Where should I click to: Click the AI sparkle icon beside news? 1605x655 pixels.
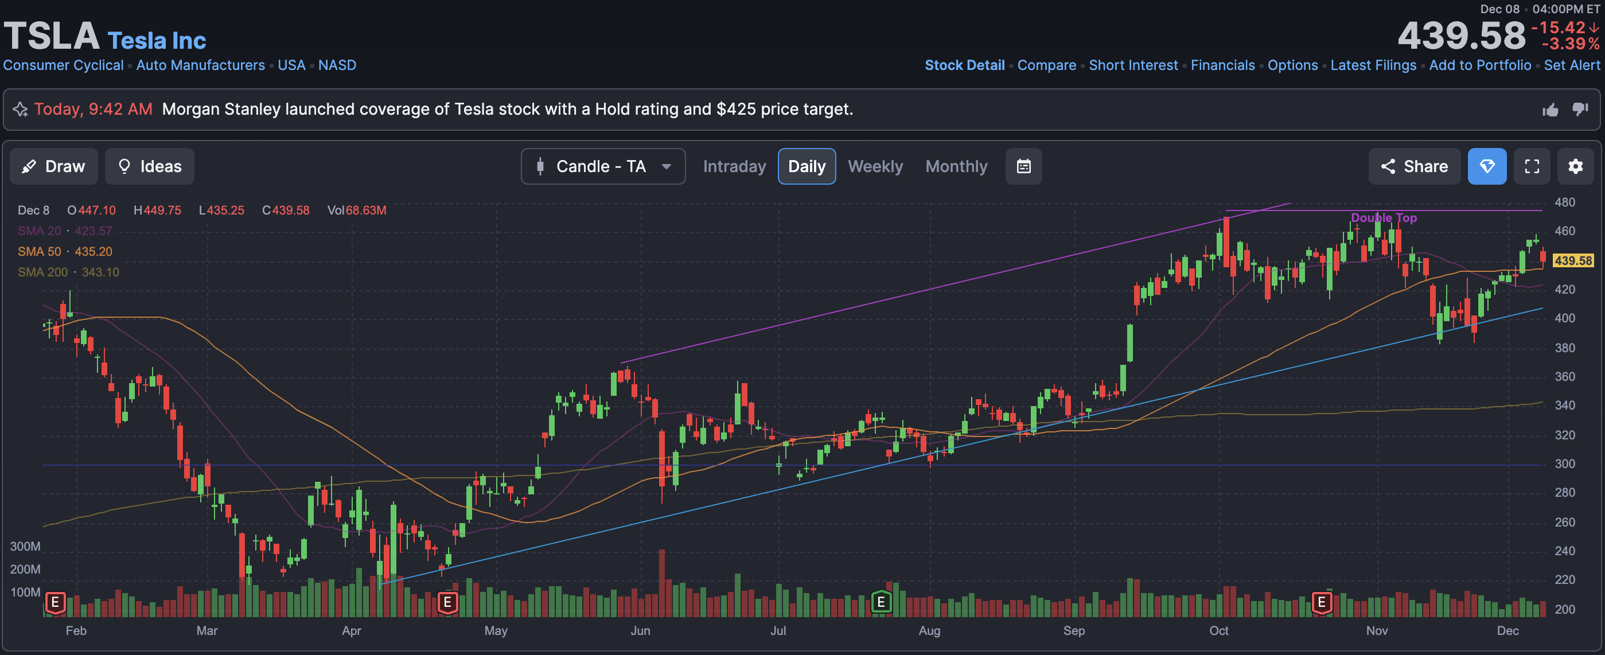20,110
